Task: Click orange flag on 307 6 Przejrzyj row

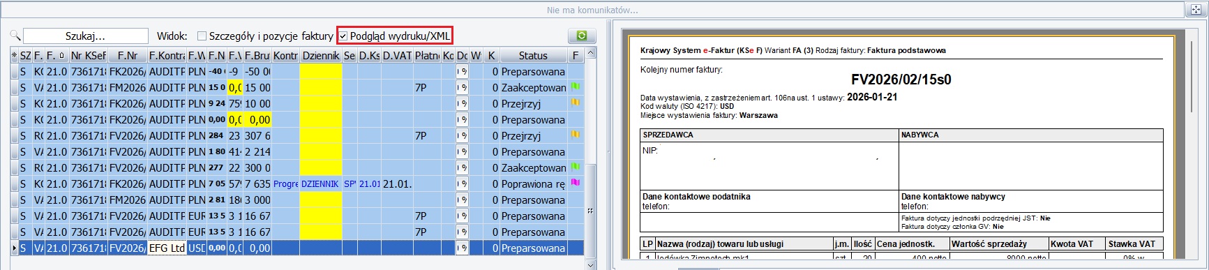Action: tap(576, 135)
